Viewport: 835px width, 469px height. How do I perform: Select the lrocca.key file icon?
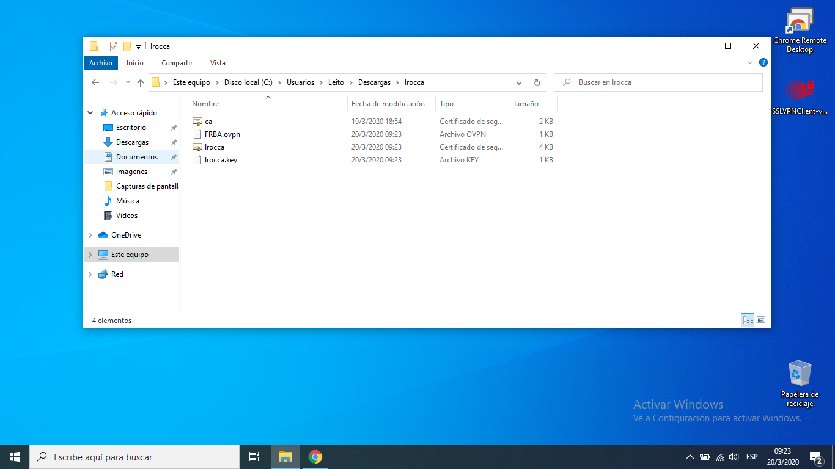tap(197, 160)
